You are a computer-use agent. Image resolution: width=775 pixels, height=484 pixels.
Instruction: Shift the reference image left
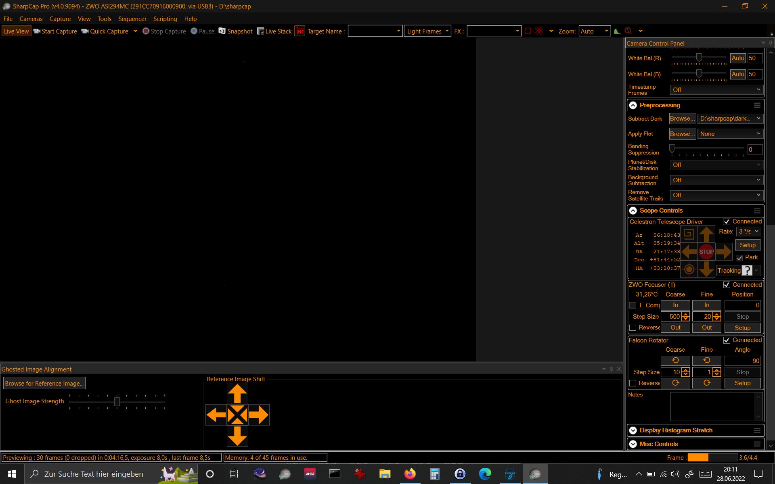pos(216,415)
